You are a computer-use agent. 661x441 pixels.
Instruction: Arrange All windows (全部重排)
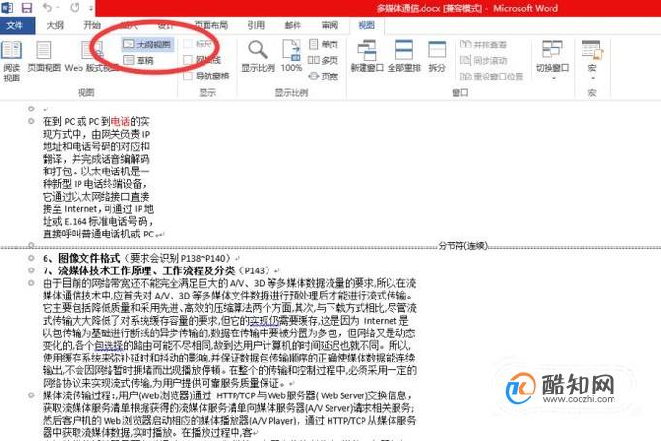coord(404,56)
